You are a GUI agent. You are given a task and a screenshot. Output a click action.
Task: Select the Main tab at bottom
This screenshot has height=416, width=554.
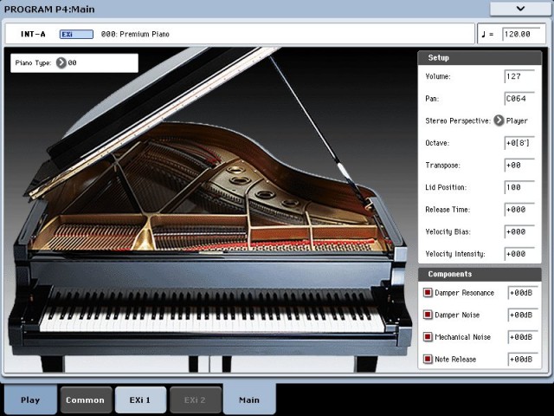pyautogui.click(x=249, y=400)
